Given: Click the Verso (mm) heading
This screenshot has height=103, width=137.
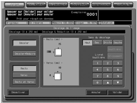Looking at the screenshot, I should (53, 63).
